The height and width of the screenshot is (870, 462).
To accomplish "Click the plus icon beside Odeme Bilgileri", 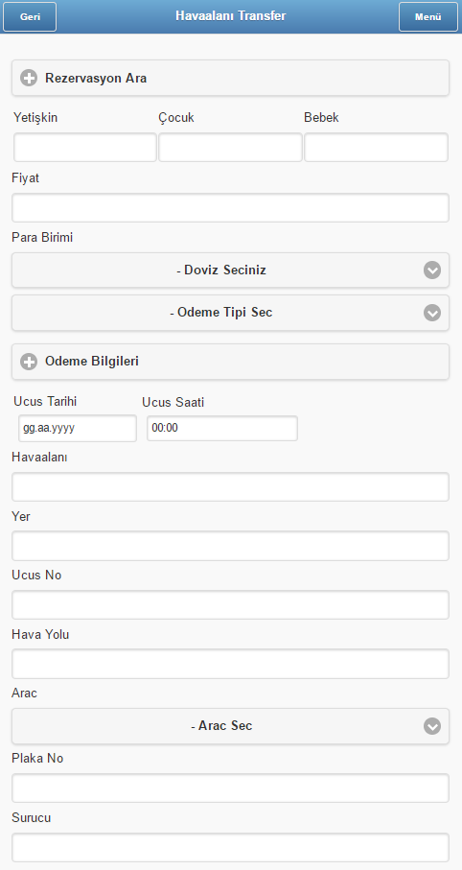I will pyautogui.click(x=29, y=362).
